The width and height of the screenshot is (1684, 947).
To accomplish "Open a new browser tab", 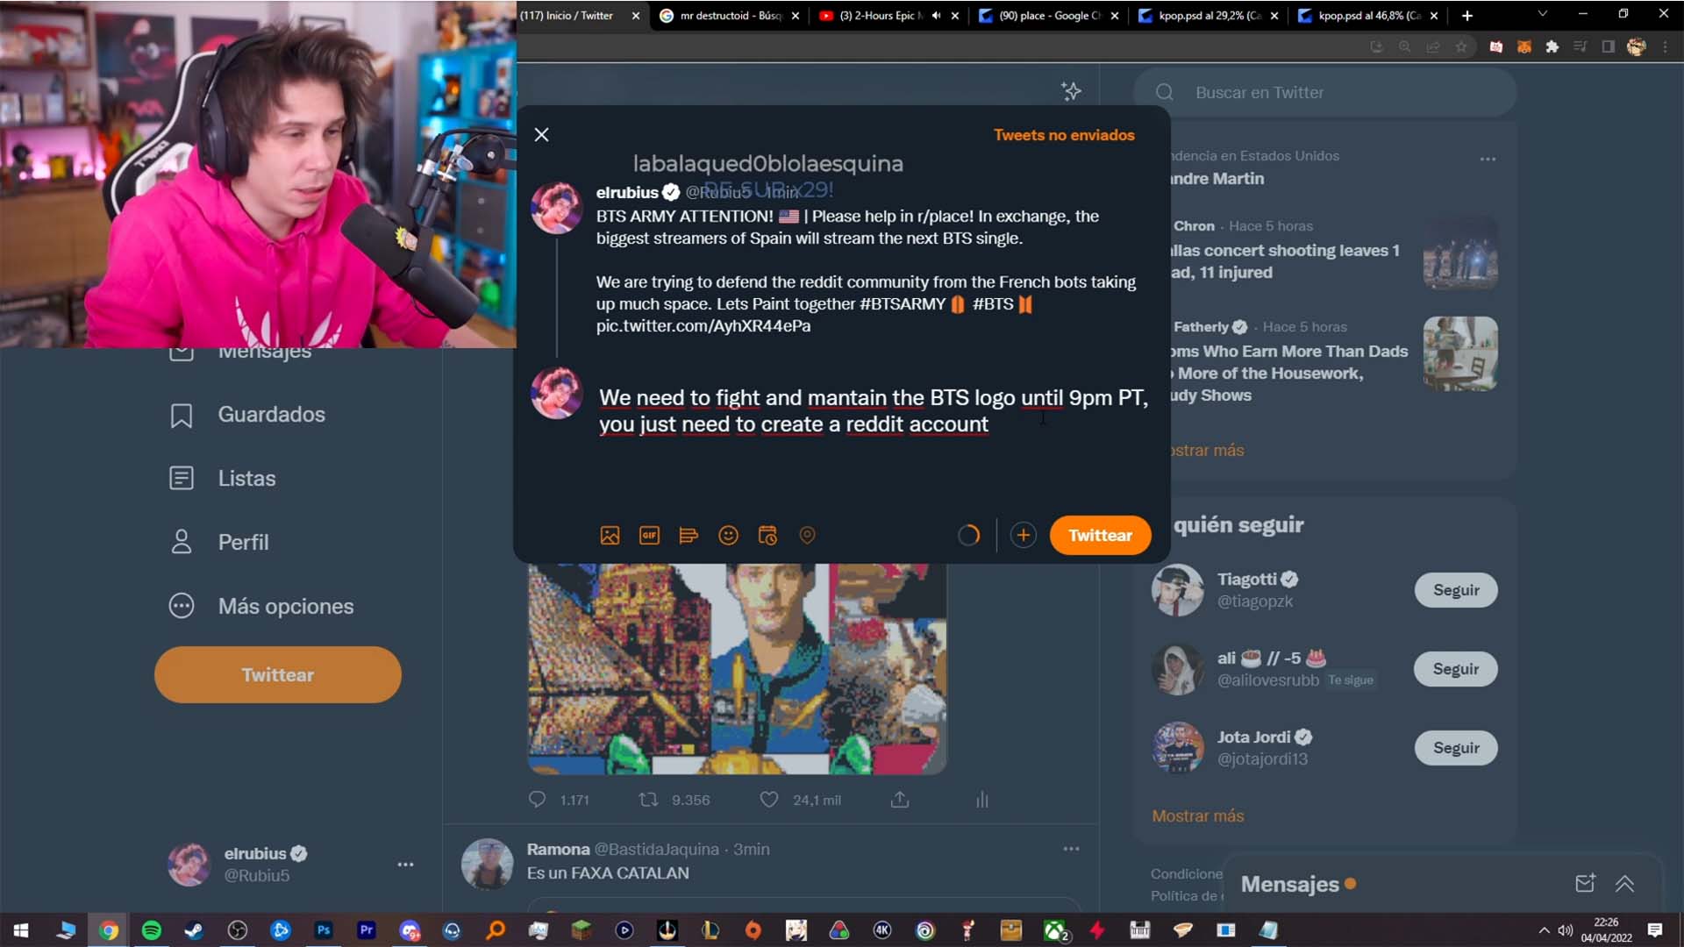I will (x=1466, y=16).
